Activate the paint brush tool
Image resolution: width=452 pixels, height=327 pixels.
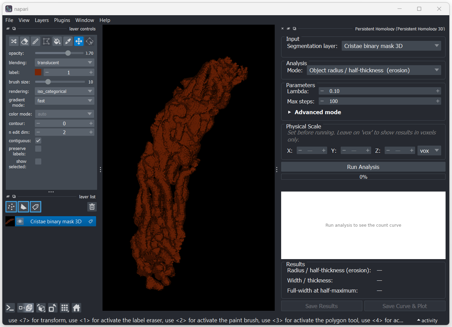(x=35, y=41)
